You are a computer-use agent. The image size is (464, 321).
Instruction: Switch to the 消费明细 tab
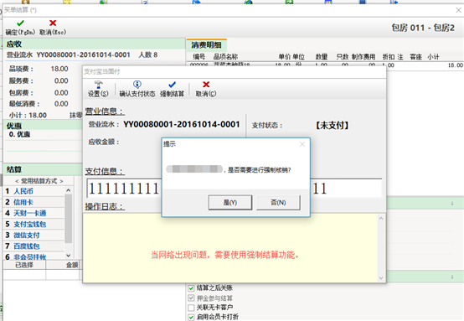[206, 45]
